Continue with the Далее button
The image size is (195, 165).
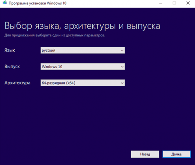tap(177, 154)
